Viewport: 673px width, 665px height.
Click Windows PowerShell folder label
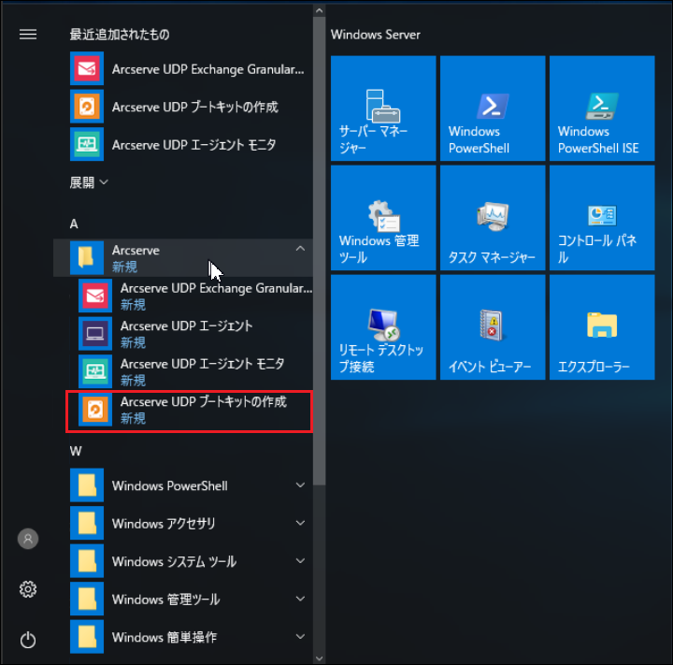click(x=169, y=485)
